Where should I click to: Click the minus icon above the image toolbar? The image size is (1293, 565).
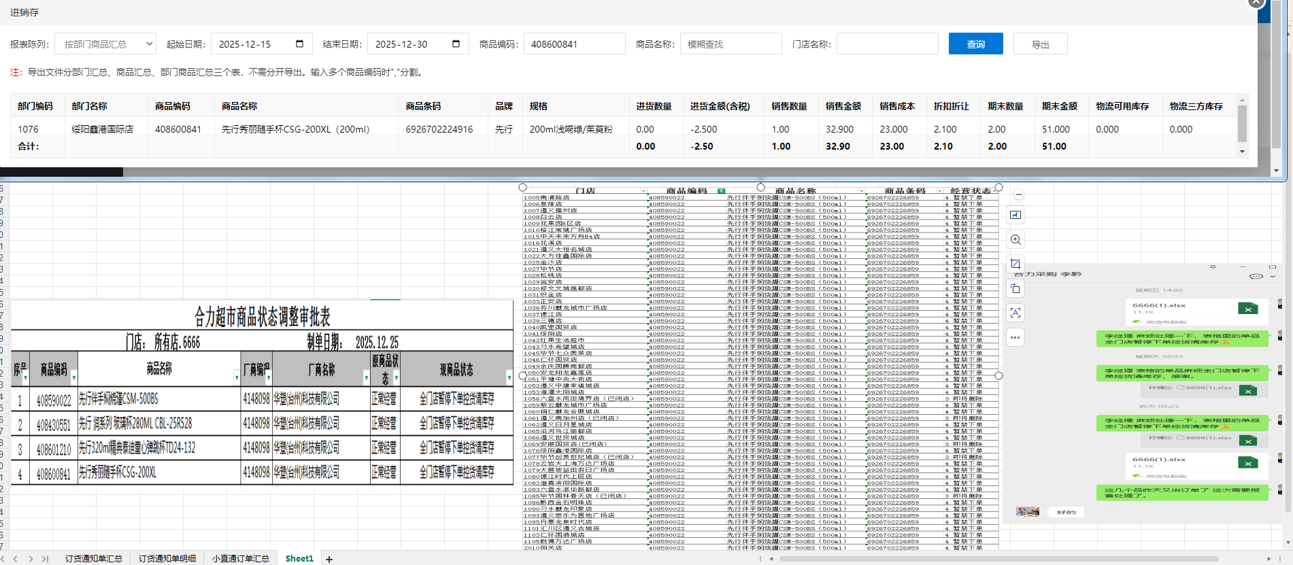point(1018,195)
